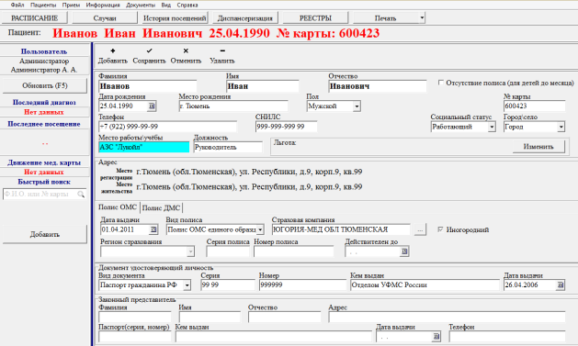Open calendar for representative's Дата выдачи

436,336
